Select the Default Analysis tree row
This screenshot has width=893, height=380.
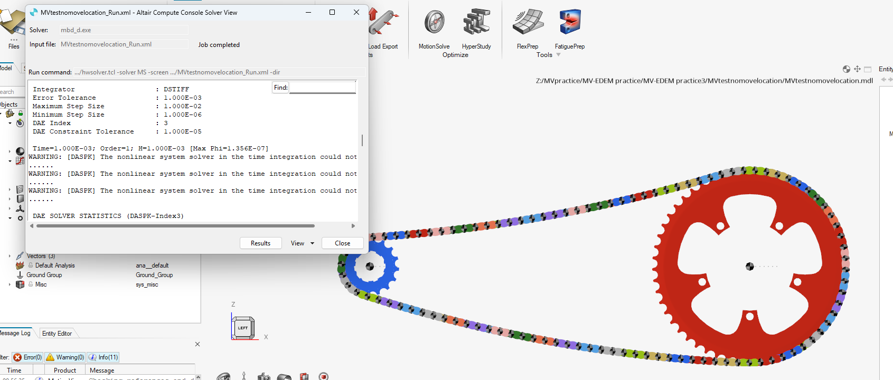[100, 265]
